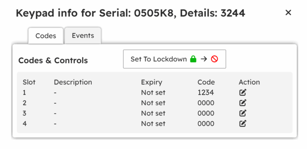This screenshot has height=149, width=307.
Task: Click the slot 4 code 0000
Action: tap(206, 123)
